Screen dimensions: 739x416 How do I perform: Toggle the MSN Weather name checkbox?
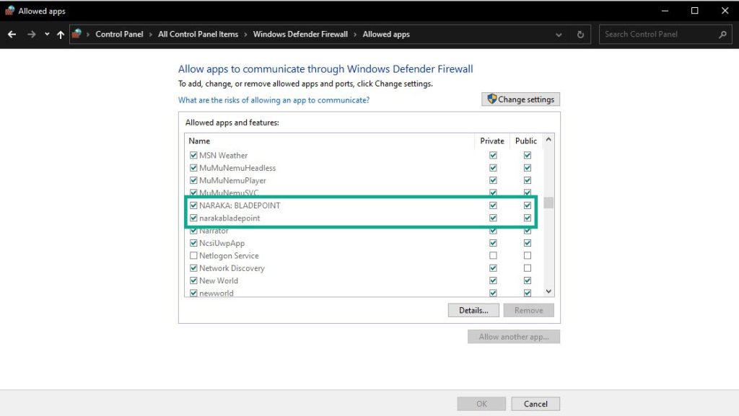coord(193,155)
